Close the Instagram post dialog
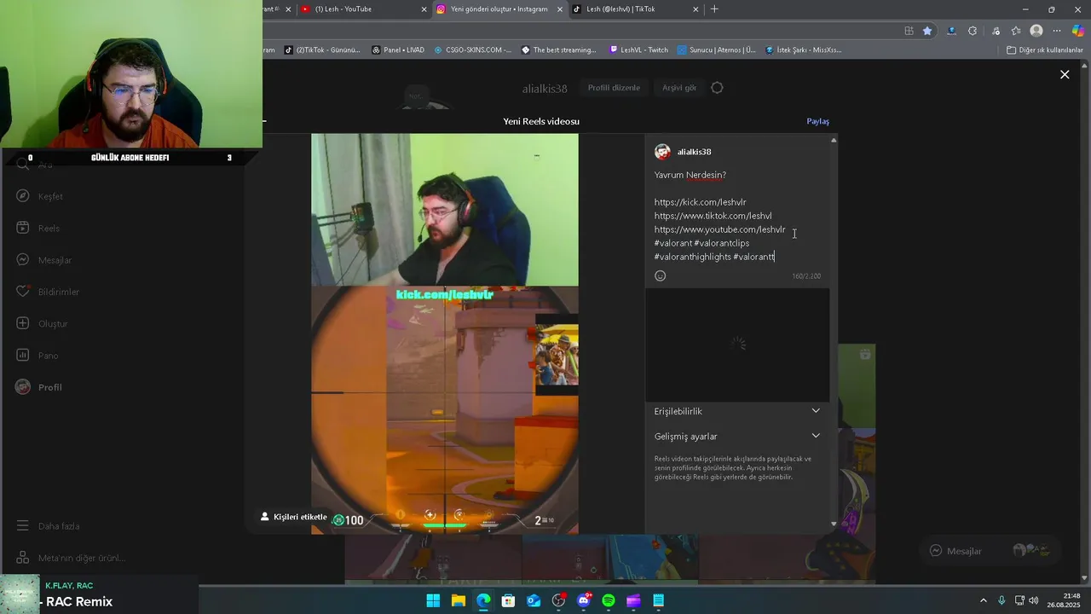This screenshot has height=614, width=1091. (1065, 75)
